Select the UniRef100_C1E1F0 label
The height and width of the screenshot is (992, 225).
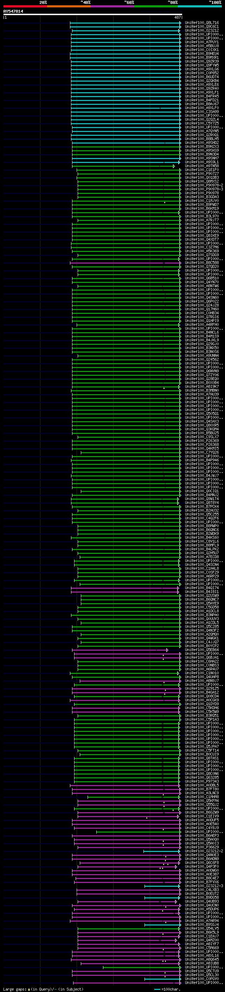tap(201, 170)
